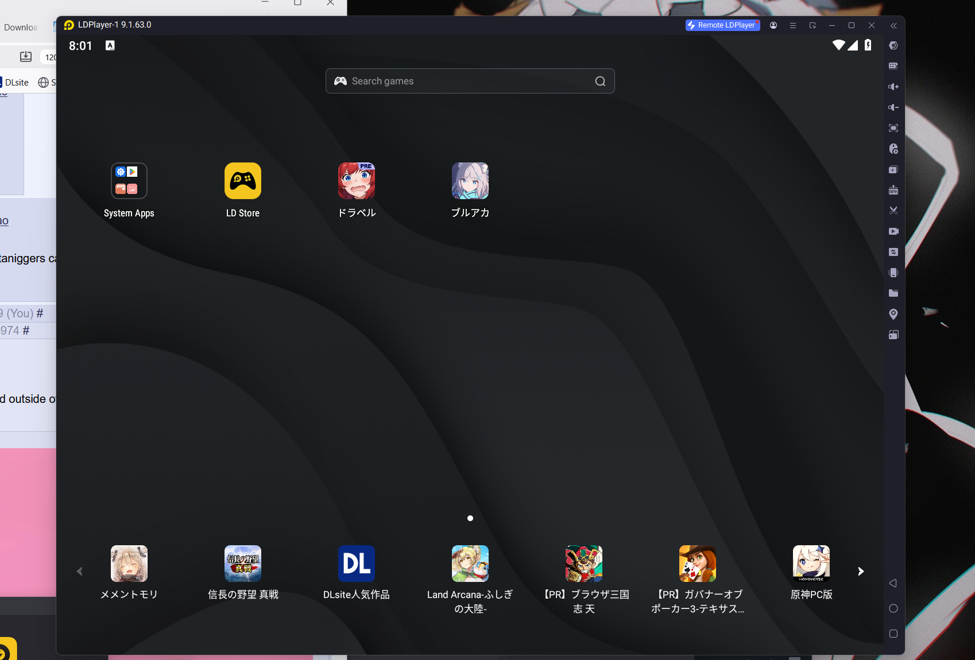Screen dimensions: 975x660
Task: Show previous recommended games with left arrow
Action: pyautogui.click(x=80, y=571)
